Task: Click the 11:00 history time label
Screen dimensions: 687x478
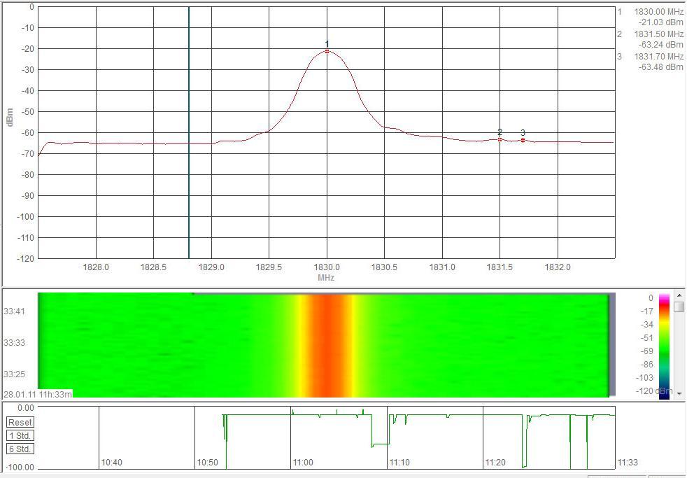Action: point(303,462)
